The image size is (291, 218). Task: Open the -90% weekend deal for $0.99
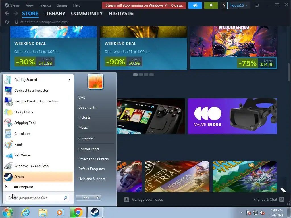[144, 48]
